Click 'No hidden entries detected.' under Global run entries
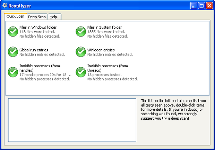This screenshot has height=150, width=215. 42,54
